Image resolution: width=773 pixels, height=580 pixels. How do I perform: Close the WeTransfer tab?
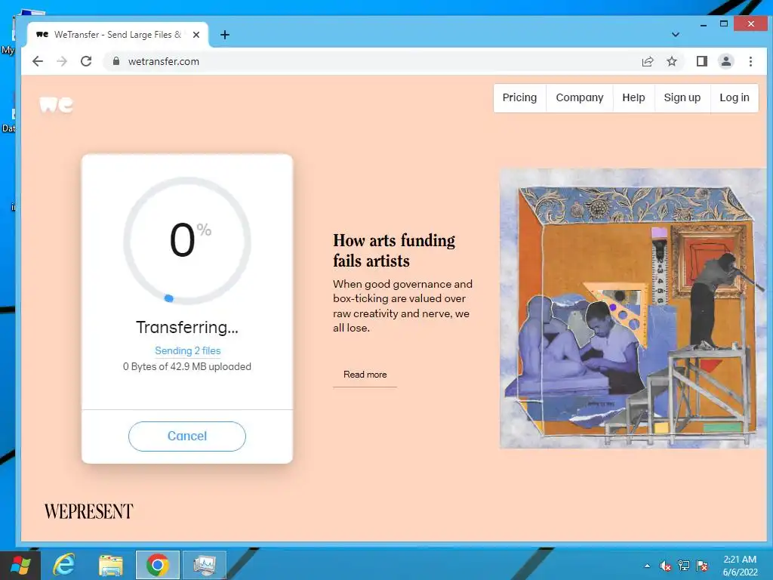(x=196, y=35)
